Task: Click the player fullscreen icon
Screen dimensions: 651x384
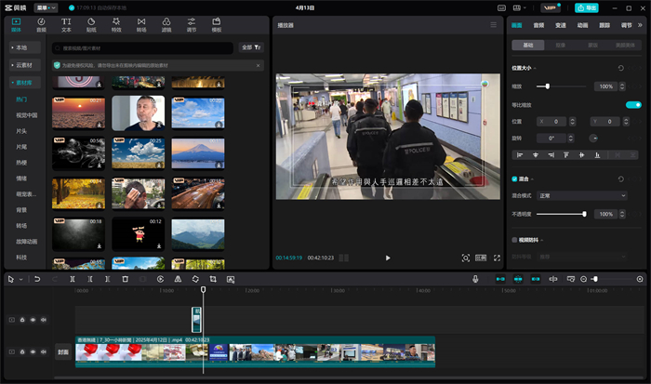Action: click(x=497, y=258)
